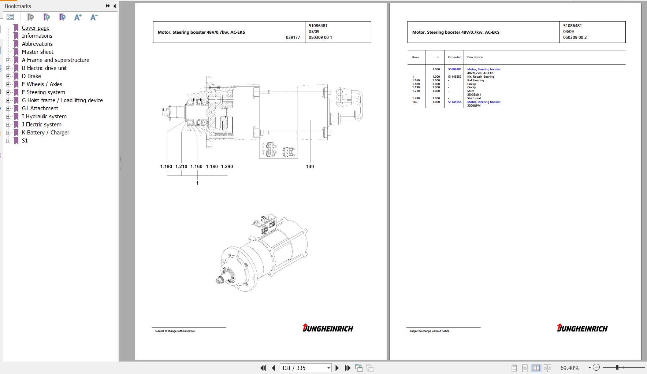647x374 pixels.
Task: Select the D Brake bookmark
Action: pos(31,76)
